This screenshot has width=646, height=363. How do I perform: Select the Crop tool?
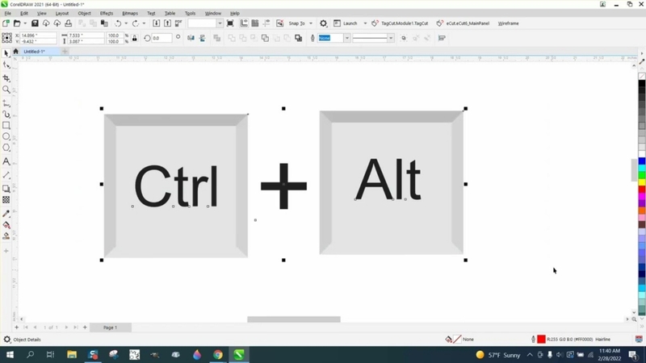(6, 78)
